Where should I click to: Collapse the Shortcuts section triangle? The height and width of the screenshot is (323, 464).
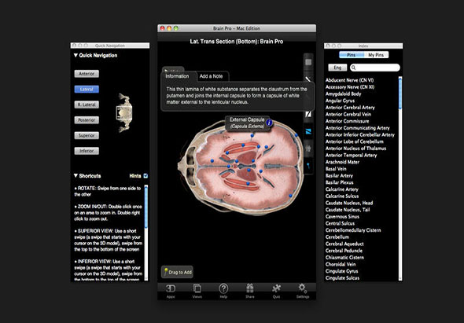[x=75, y=176]
